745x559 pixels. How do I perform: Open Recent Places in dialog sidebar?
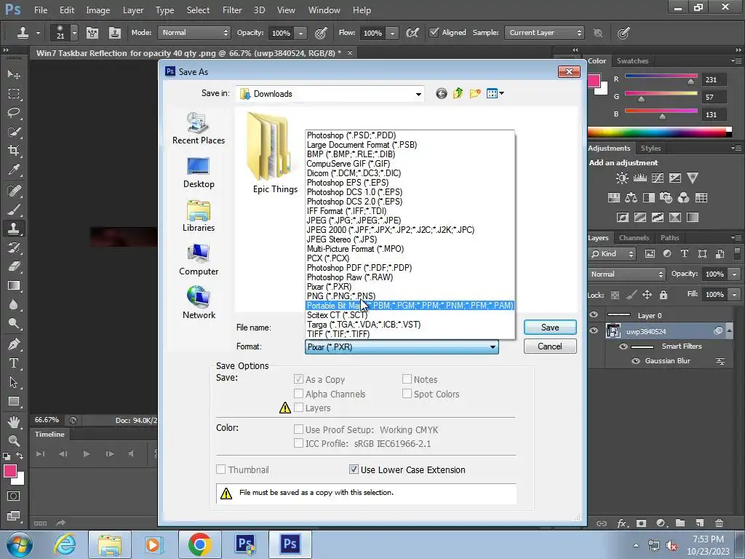coord(199,128)
